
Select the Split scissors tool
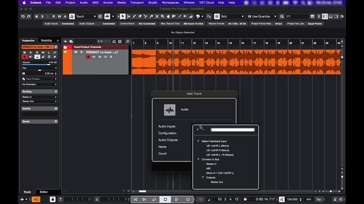coord(146,16)
